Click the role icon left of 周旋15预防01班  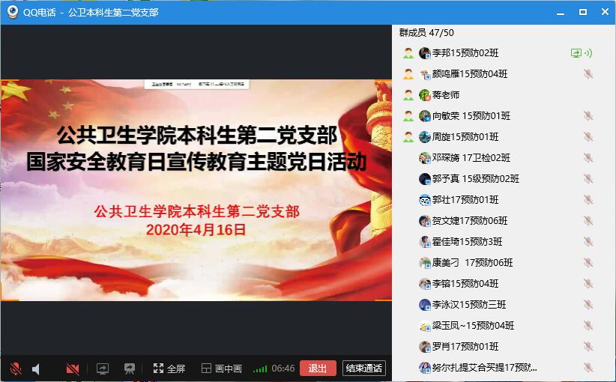click(408, 137)
